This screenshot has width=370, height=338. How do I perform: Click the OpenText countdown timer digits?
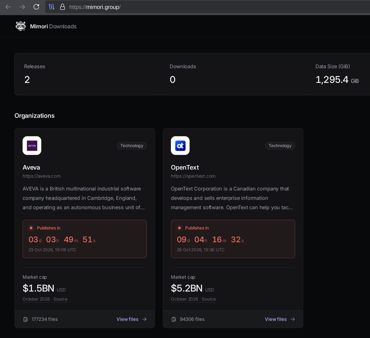pyautogui.click(x=210, y=239)
